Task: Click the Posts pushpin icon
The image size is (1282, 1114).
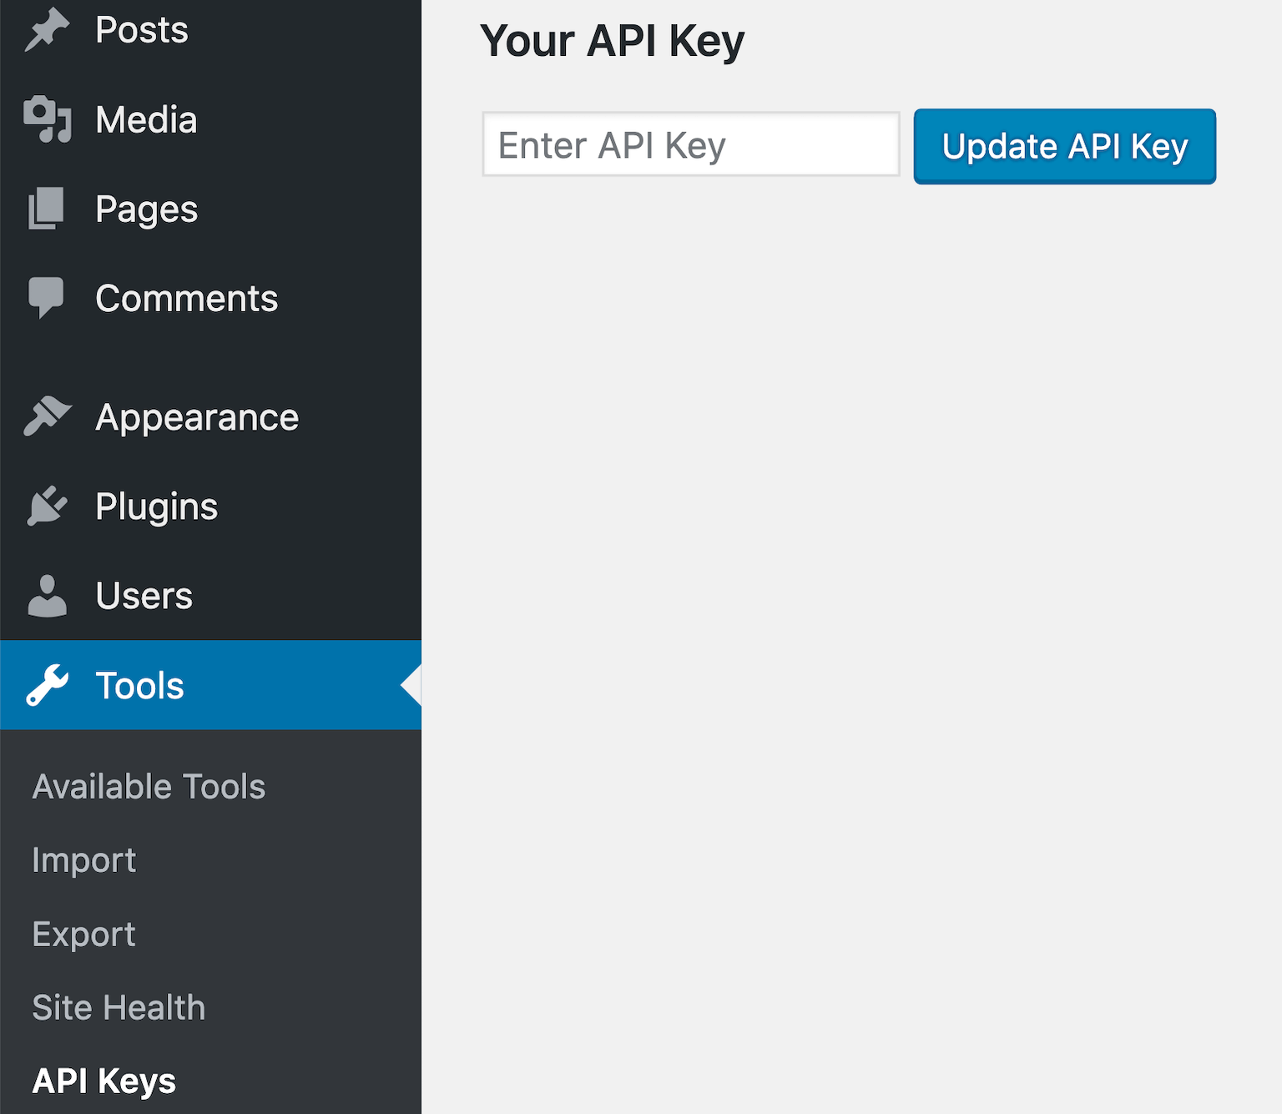Action: click(x=47, y=30)
